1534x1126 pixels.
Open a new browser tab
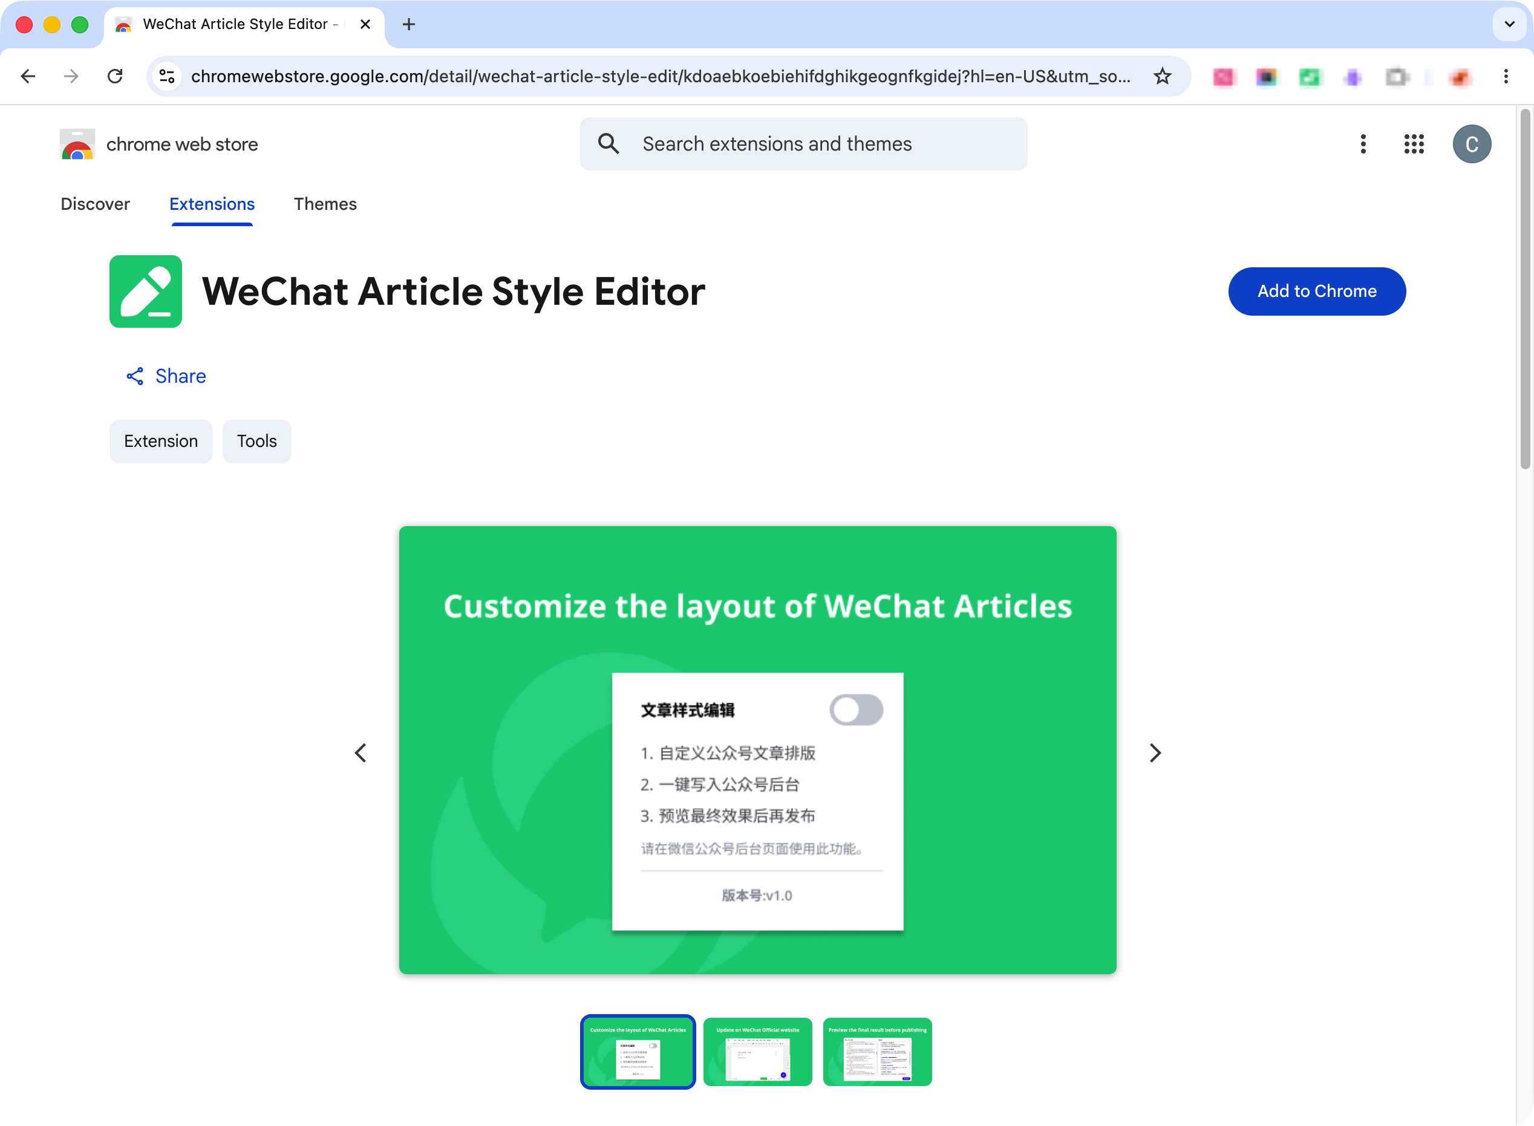coord(408,25)
